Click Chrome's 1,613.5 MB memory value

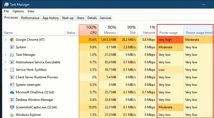(x=108, y=40)
